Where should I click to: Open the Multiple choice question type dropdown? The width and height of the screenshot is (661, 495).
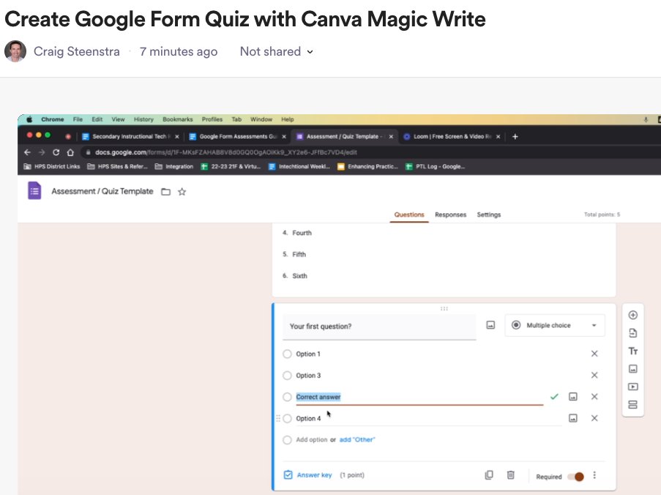555,326
